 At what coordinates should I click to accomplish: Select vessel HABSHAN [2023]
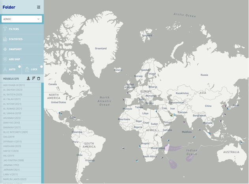pyautogui.click(x=21, y=146)
